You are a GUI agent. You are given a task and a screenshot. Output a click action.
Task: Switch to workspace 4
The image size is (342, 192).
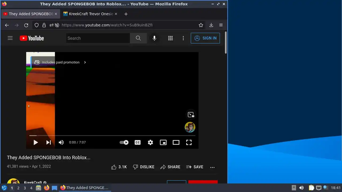coord(31,188)
